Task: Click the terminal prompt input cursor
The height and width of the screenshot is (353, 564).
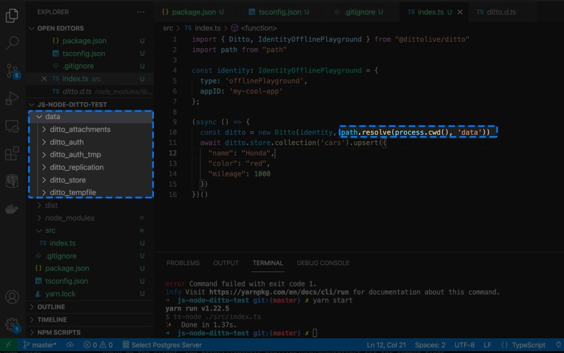Action: click(315, 333)
